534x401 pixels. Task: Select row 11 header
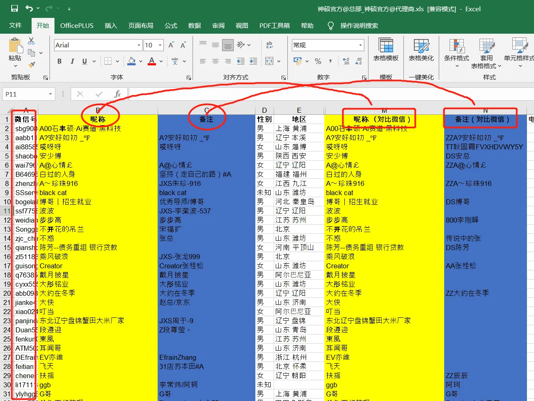(7, 211)
